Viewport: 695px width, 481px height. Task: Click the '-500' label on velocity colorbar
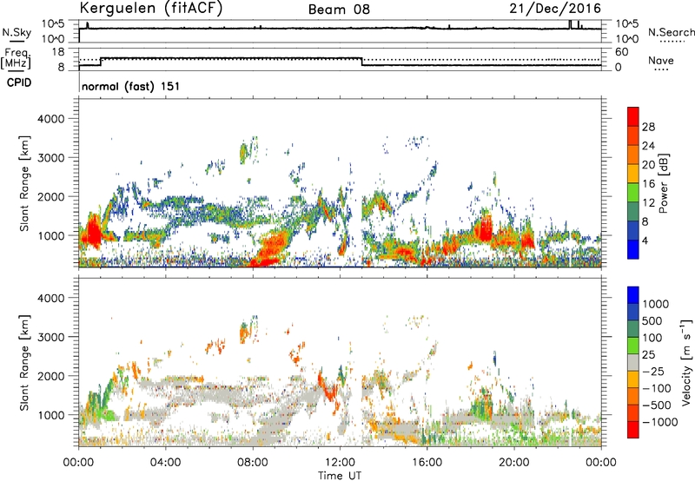click(656, 405)
